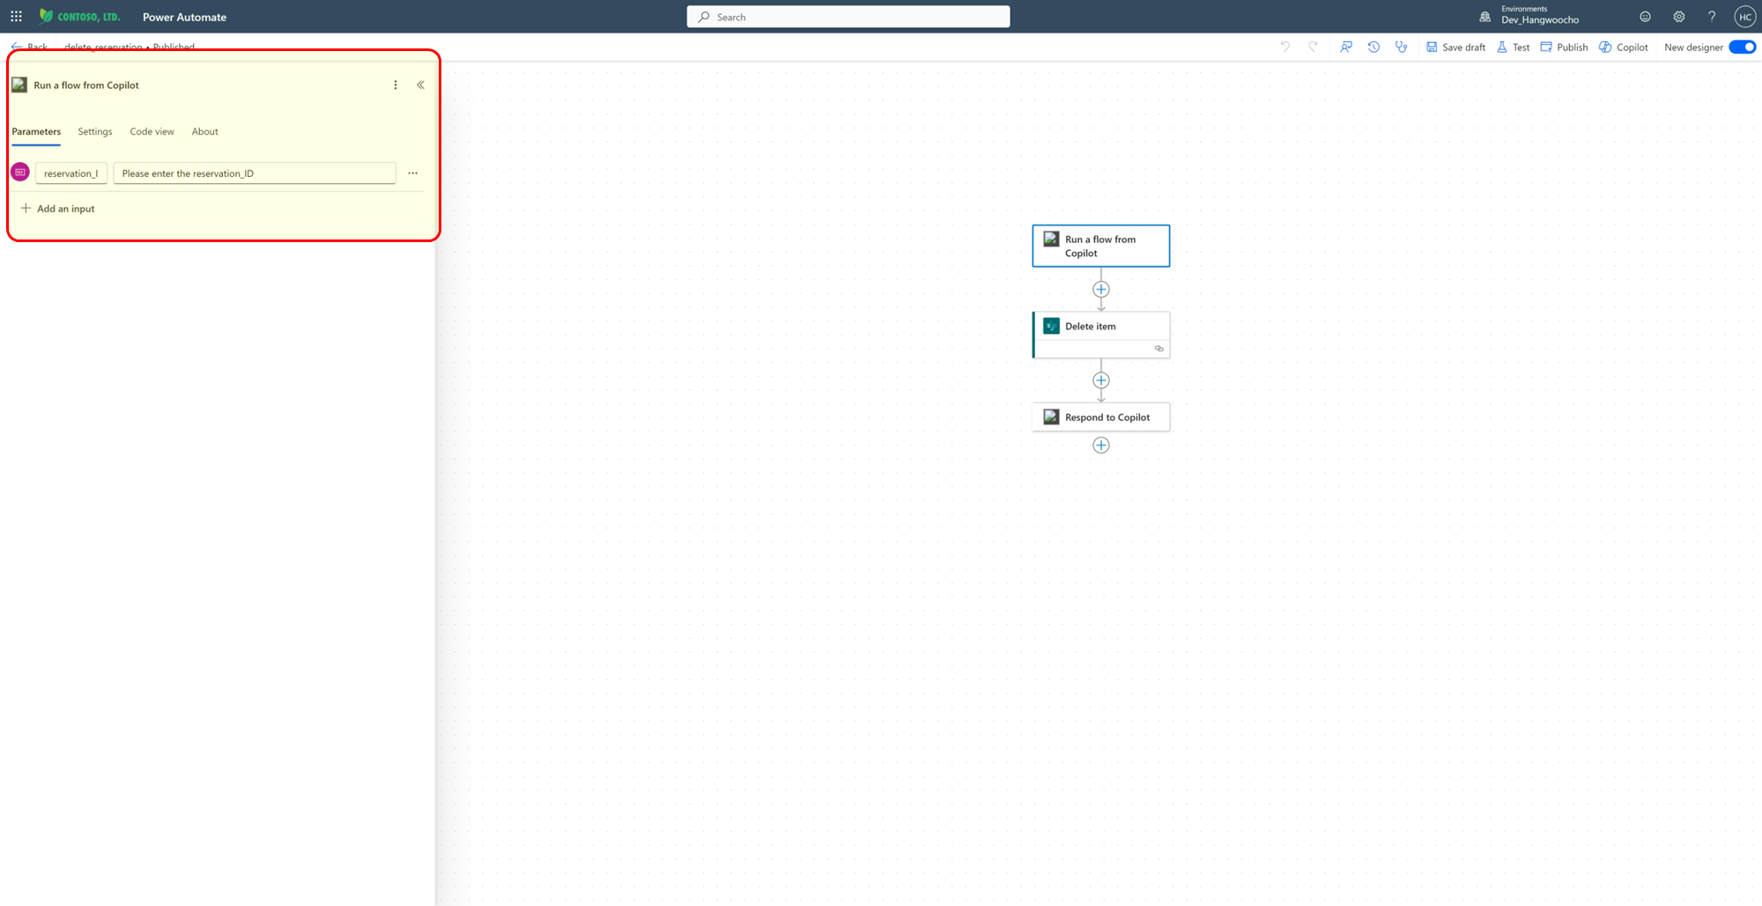Click the Redo arrow

[x=1313, y=48]
